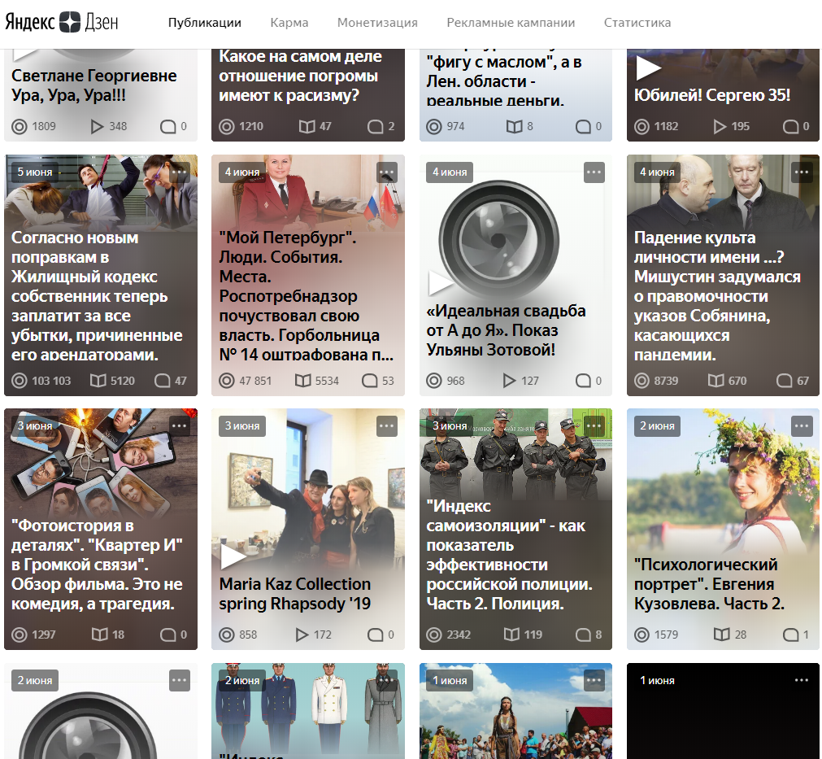Open the three-dots menu on Падение культа личности card
The image size is (822, 759).
(802, 172)
